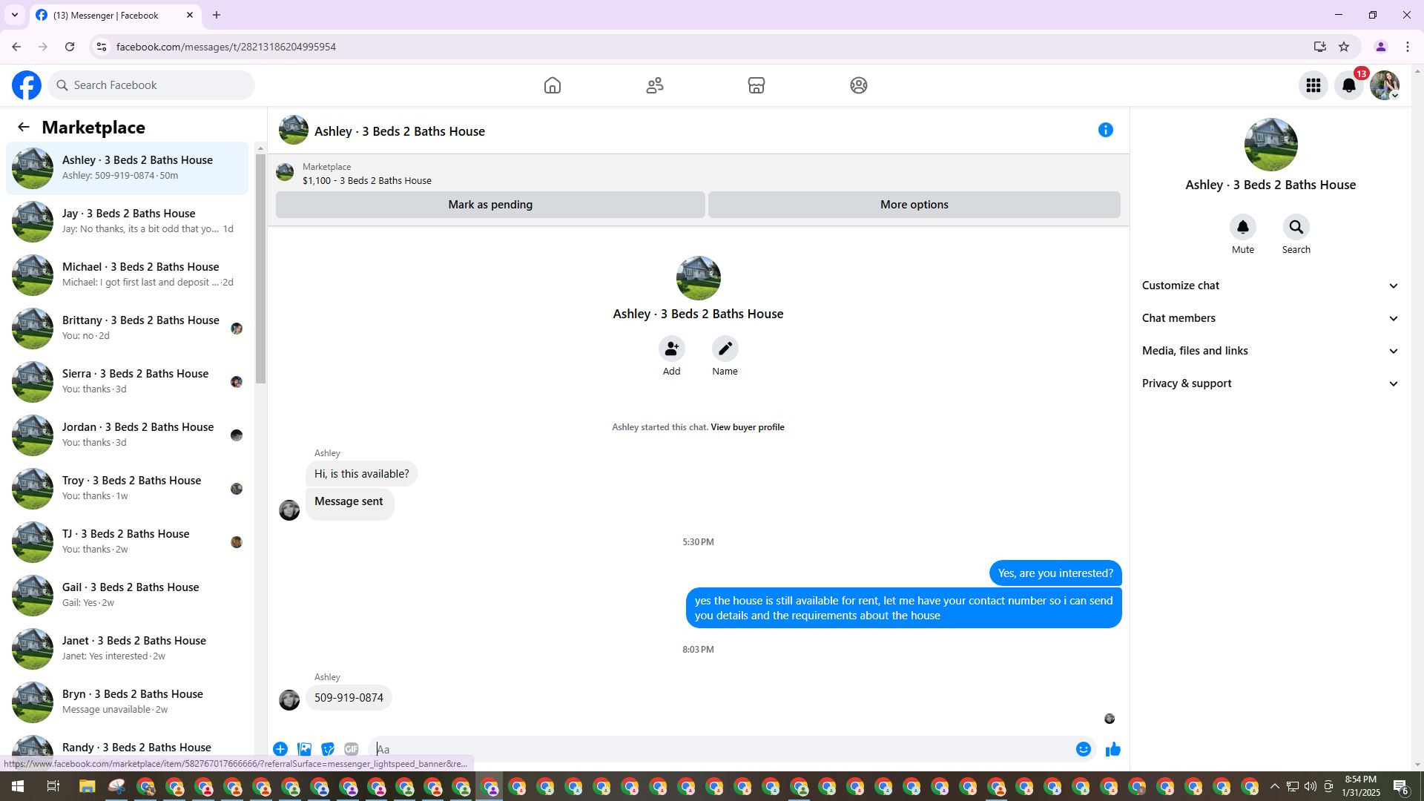Viewport: 1424px width, 801px height.
Task: Open the Facebook apps menu grid
Action: pyautogui.click(x=1313, y=85)
